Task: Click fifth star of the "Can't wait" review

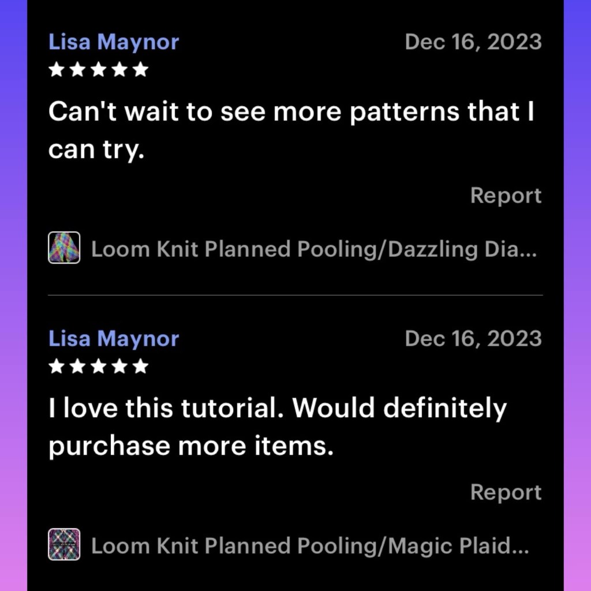Action: coord(140,70)
